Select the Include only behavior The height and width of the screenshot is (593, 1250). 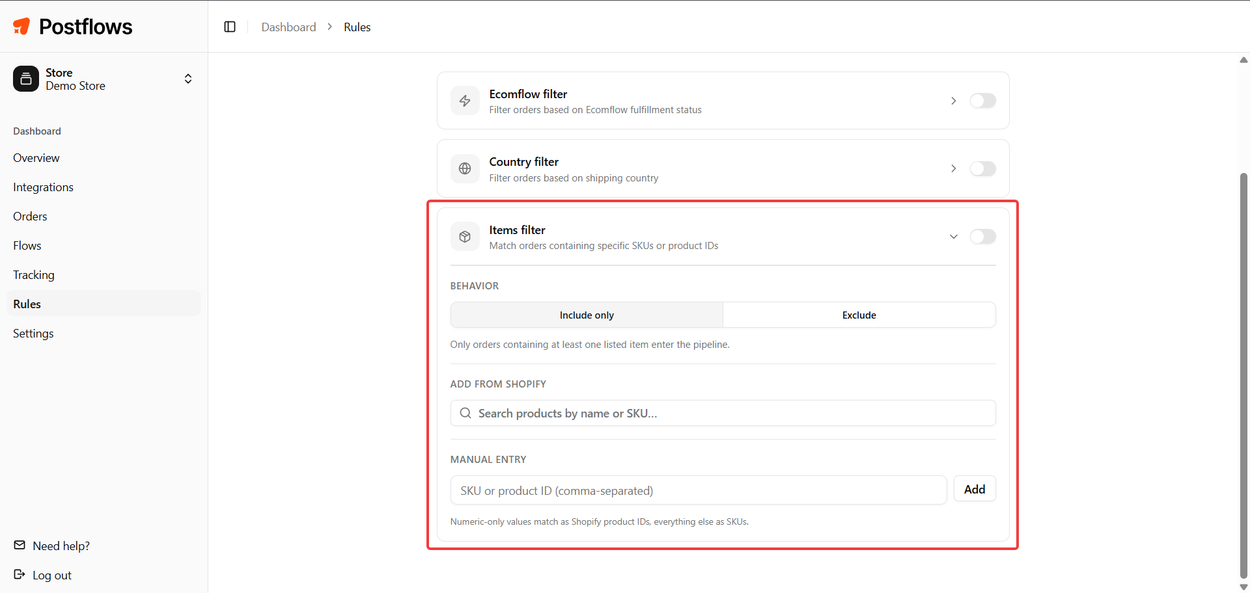point(587,315)
